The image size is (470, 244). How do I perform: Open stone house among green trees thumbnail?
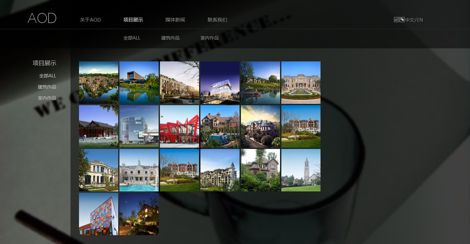tap(261, 170)
